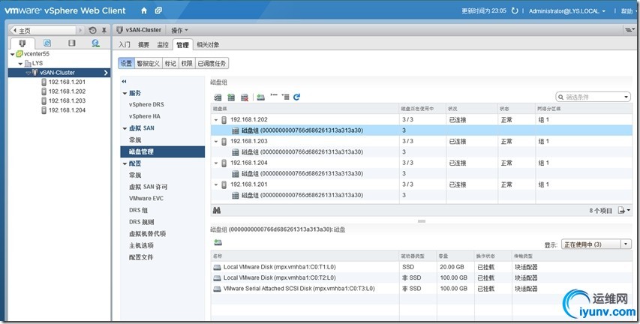Click the panel options icon at top right
Viewport: 640px width, 324px height.
point(628,30)
